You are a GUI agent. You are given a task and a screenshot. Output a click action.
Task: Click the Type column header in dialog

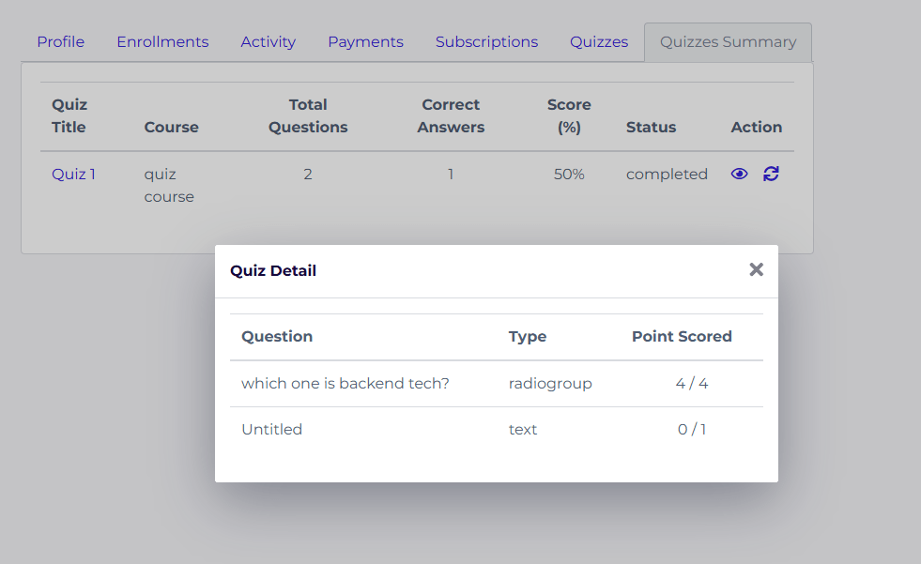tap(528, 336)
